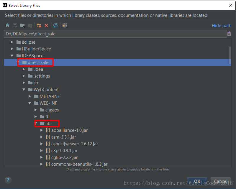The height and width of the screenshot is (189, 236).
Task: Select the .settings folder name
Action: 42,76
